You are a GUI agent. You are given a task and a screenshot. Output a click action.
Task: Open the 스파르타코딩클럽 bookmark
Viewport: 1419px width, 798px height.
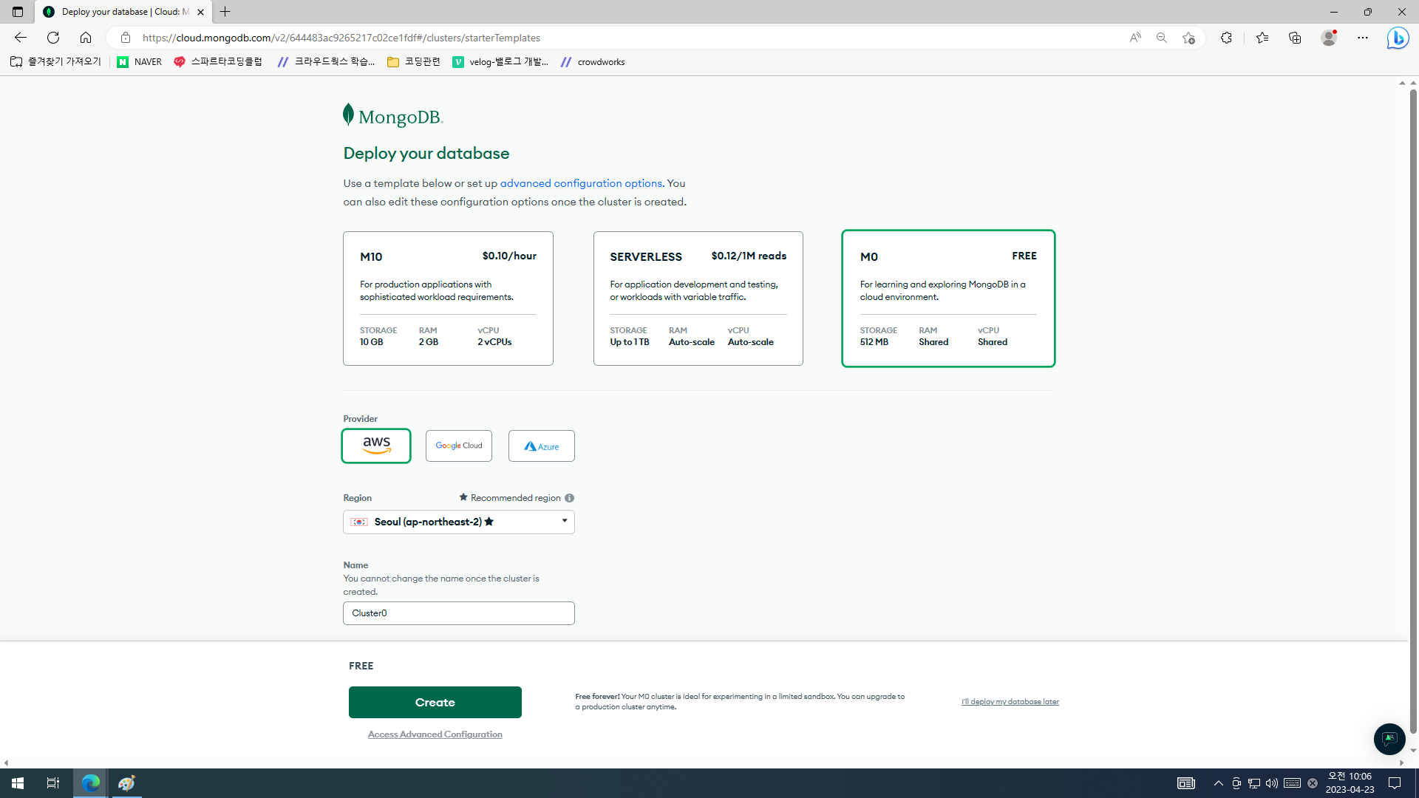pos(218,62)
